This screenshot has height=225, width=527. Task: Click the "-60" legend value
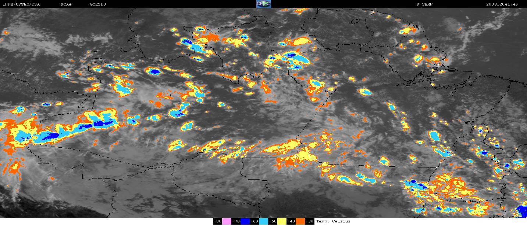click(x=254, y=221)
